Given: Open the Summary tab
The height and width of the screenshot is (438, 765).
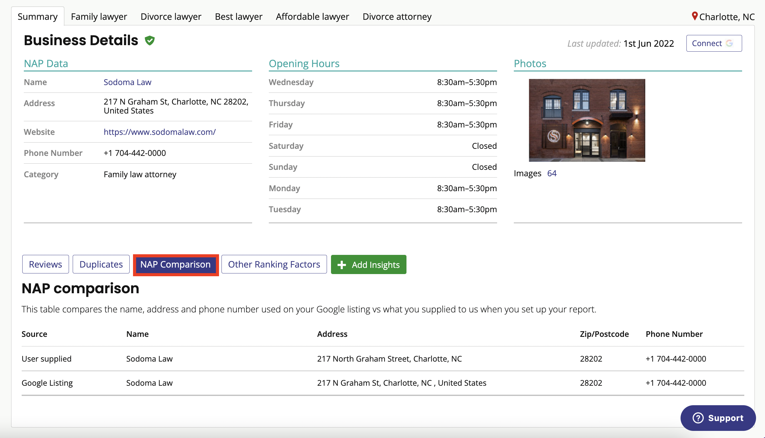Looking at the screenshot, I should click(38, 16).
